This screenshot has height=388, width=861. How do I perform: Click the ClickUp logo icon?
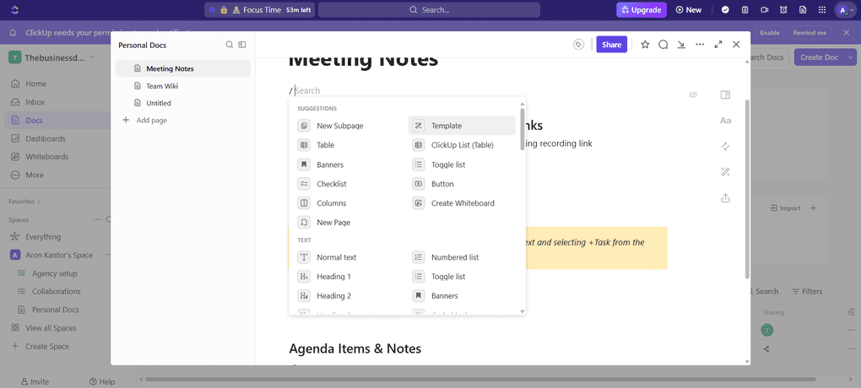[x=15, y=10]
